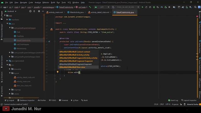Select the View view completion suggestion
This screenshot has height=113, width=201.
pyautogui.click(x=78, y=67)
